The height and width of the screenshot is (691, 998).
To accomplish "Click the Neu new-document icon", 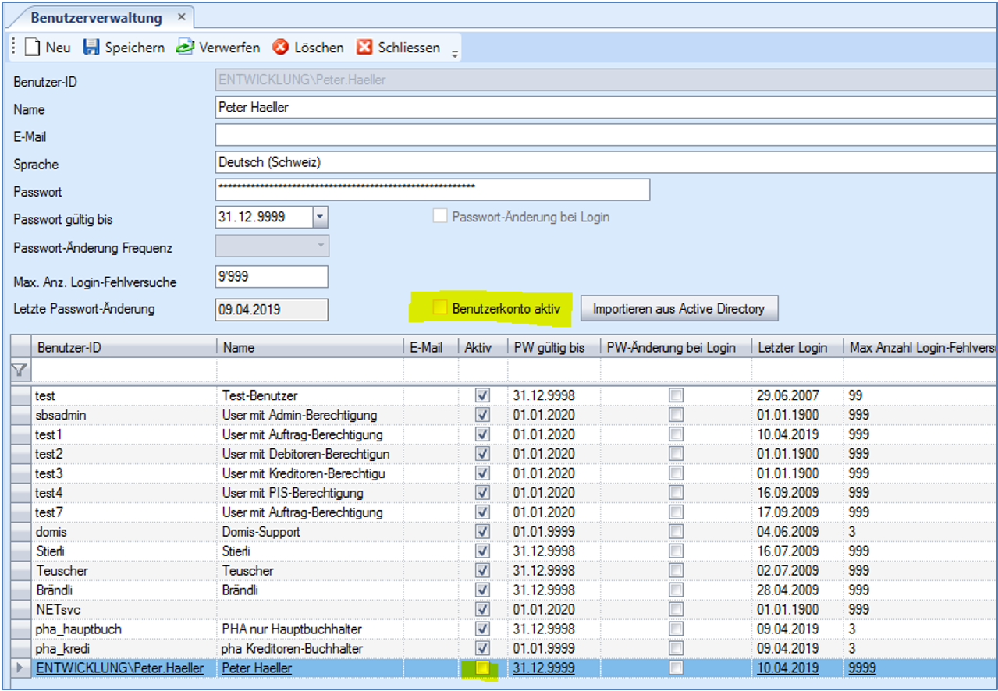I will 31,48.
